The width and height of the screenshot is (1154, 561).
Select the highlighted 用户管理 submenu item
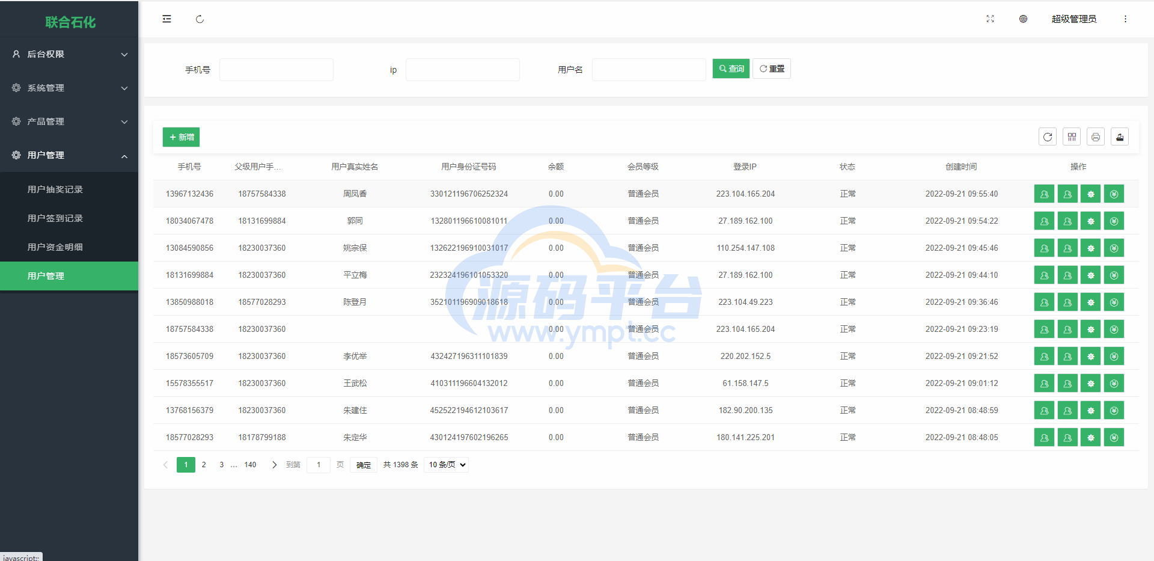tap(69, 276)
